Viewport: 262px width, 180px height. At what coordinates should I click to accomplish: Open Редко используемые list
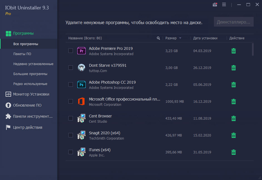coord(30,84)
